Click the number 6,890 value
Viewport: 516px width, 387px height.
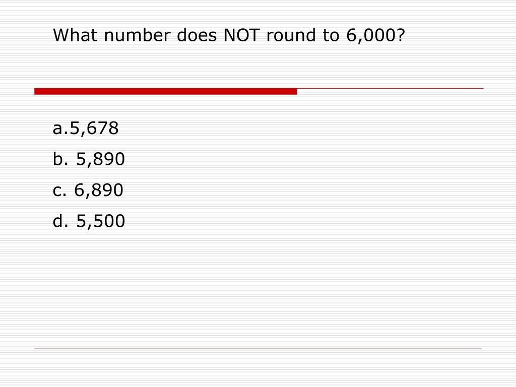[99, 190]
